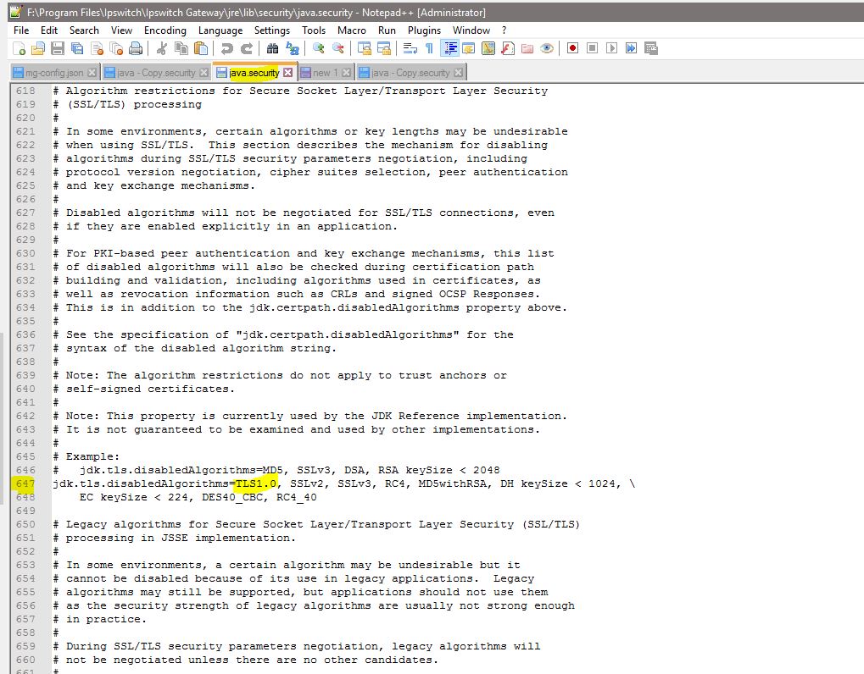The width and height of the screenshot is (864, 674).
Task: Undo the last edit
Action: 226,48
